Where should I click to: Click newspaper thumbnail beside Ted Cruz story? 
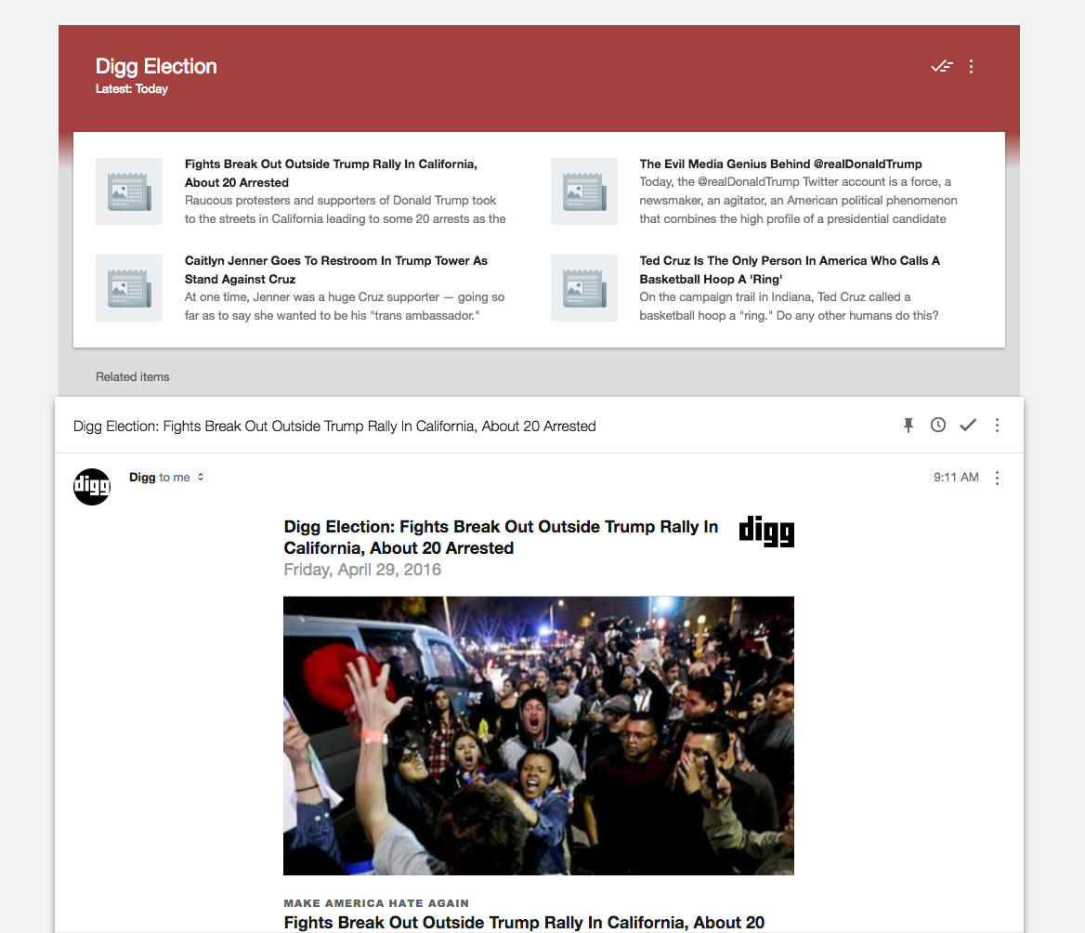(583, 288)
